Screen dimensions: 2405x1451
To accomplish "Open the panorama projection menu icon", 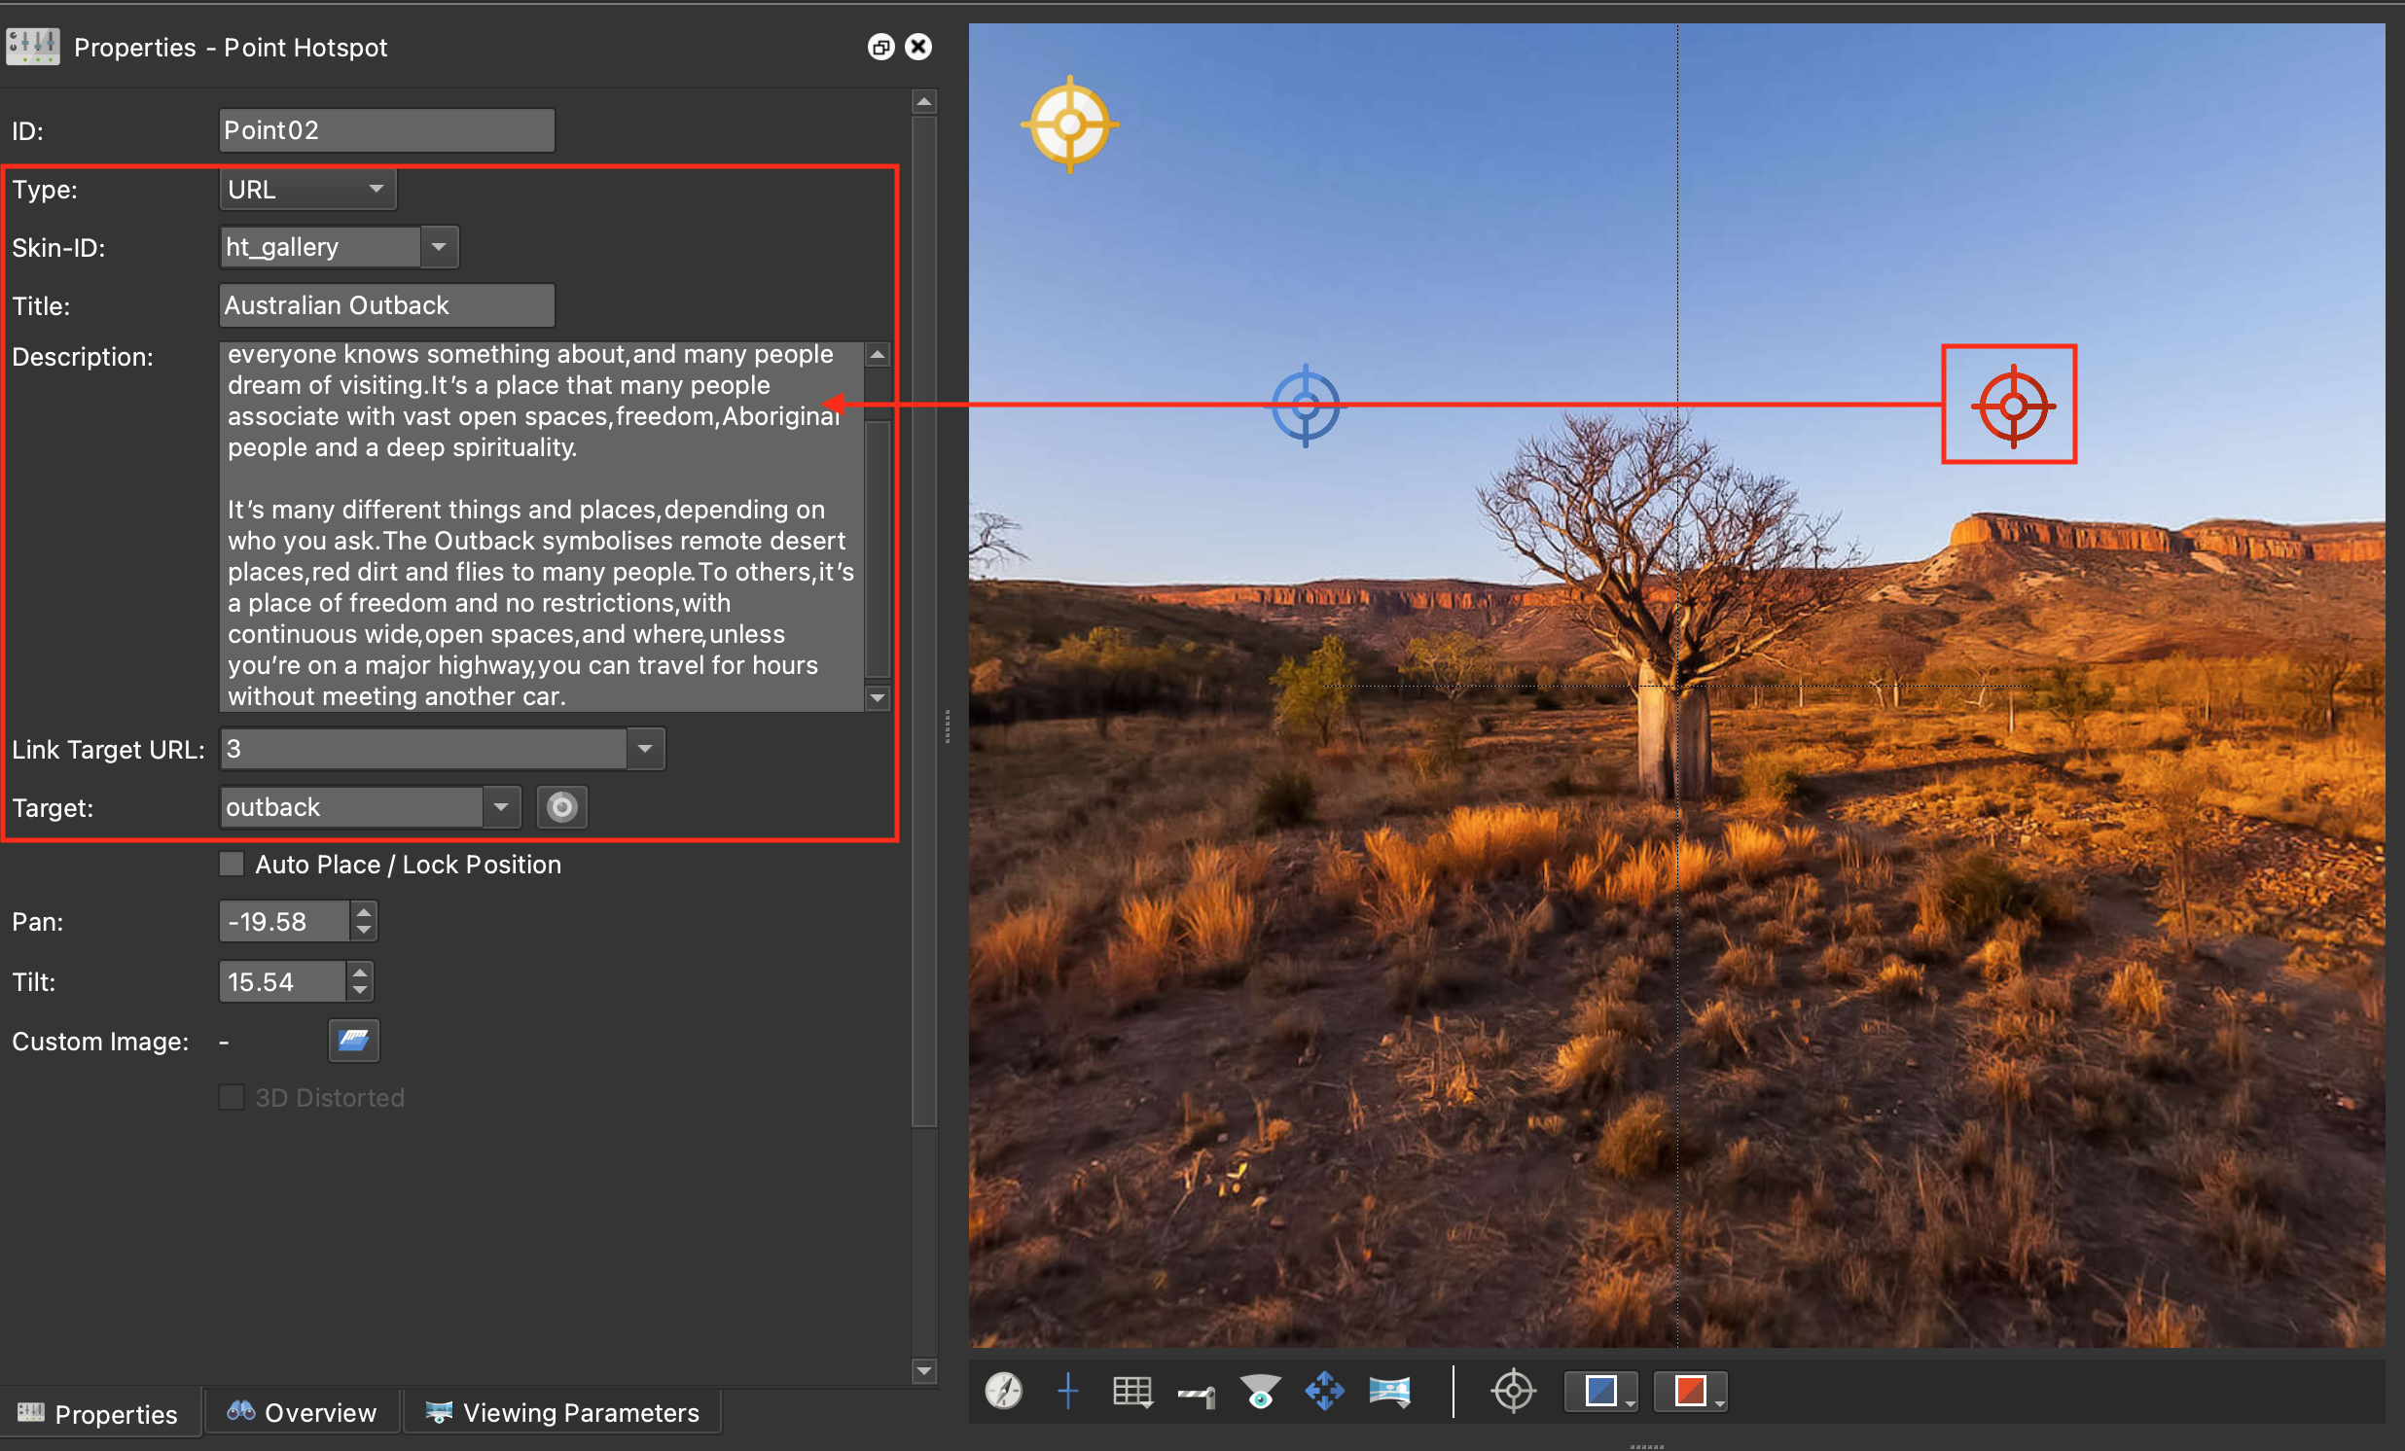I will pos(1389,1391).
